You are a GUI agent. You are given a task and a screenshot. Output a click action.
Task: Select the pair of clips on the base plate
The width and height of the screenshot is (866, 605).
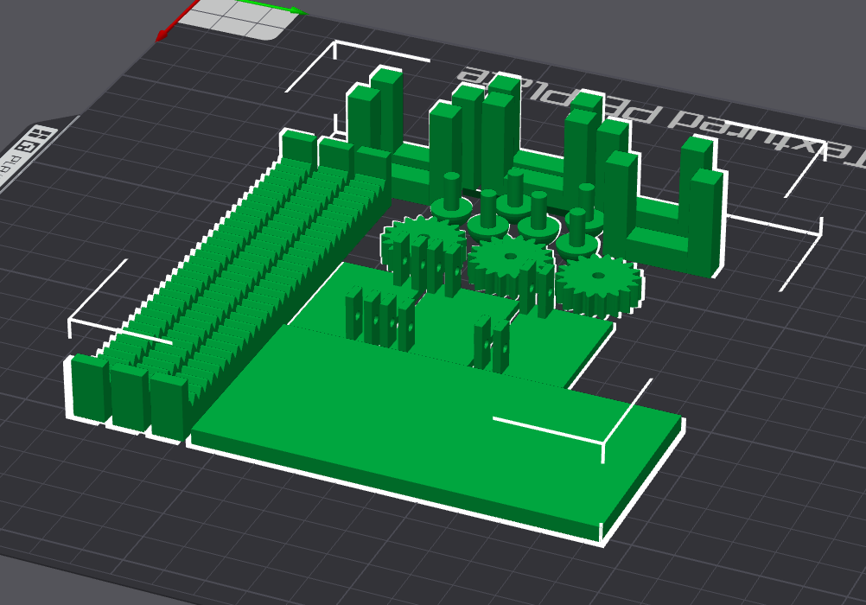(492, 342)
